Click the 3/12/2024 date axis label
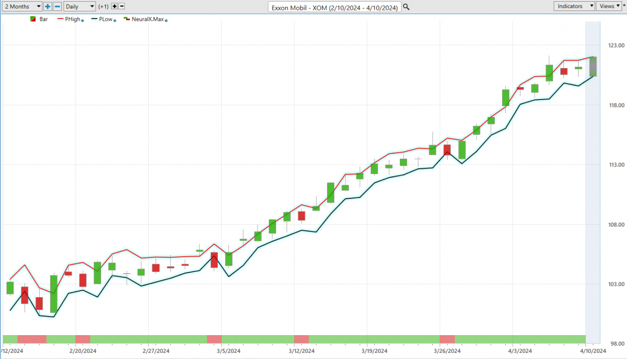This screenshot has width=627, height=359. tap(301, 351)
